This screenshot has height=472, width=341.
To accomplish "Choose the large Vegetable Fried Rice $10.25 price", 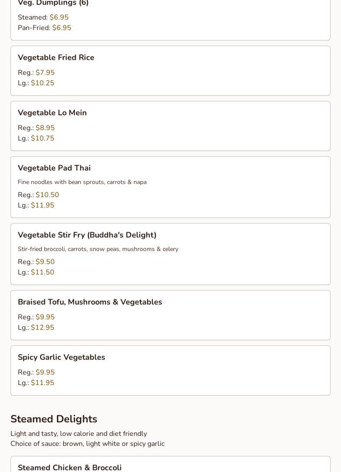I will pos(43,83).
